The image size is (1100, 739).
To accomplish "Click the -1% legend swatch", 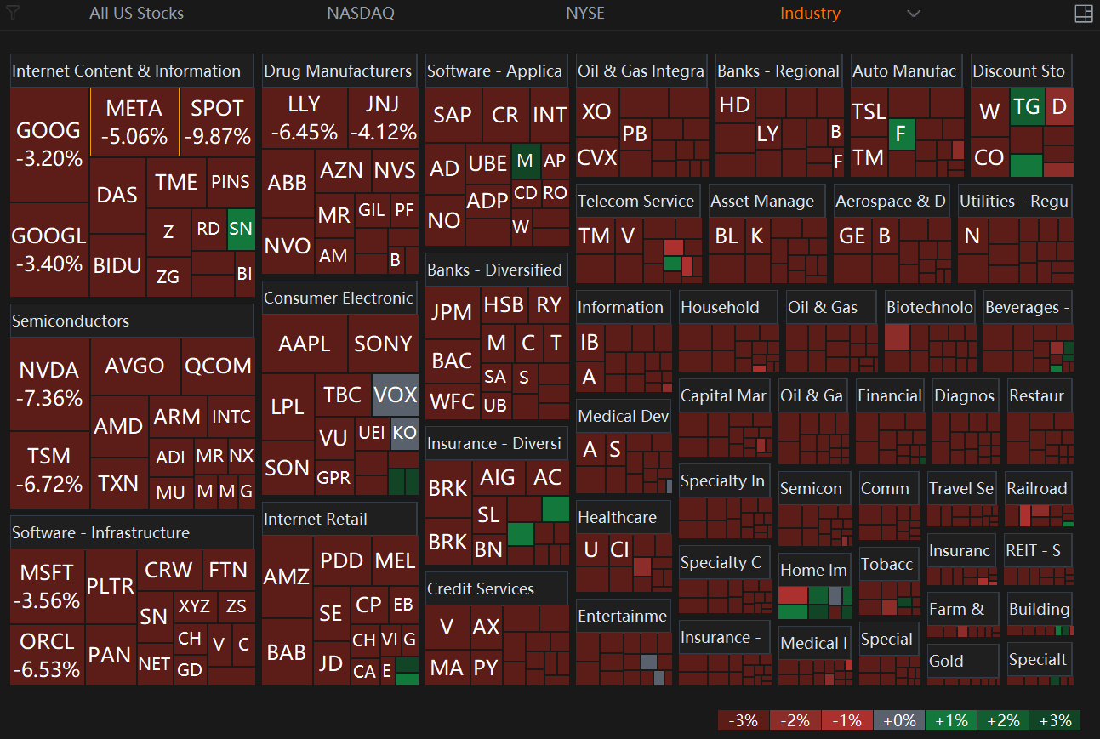I will coord(847,721).
